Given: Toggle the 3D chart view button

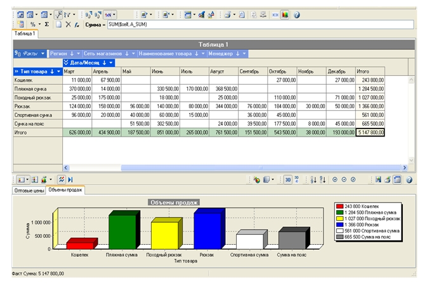Looking at the screenshot, I should [x=288, y=180].
